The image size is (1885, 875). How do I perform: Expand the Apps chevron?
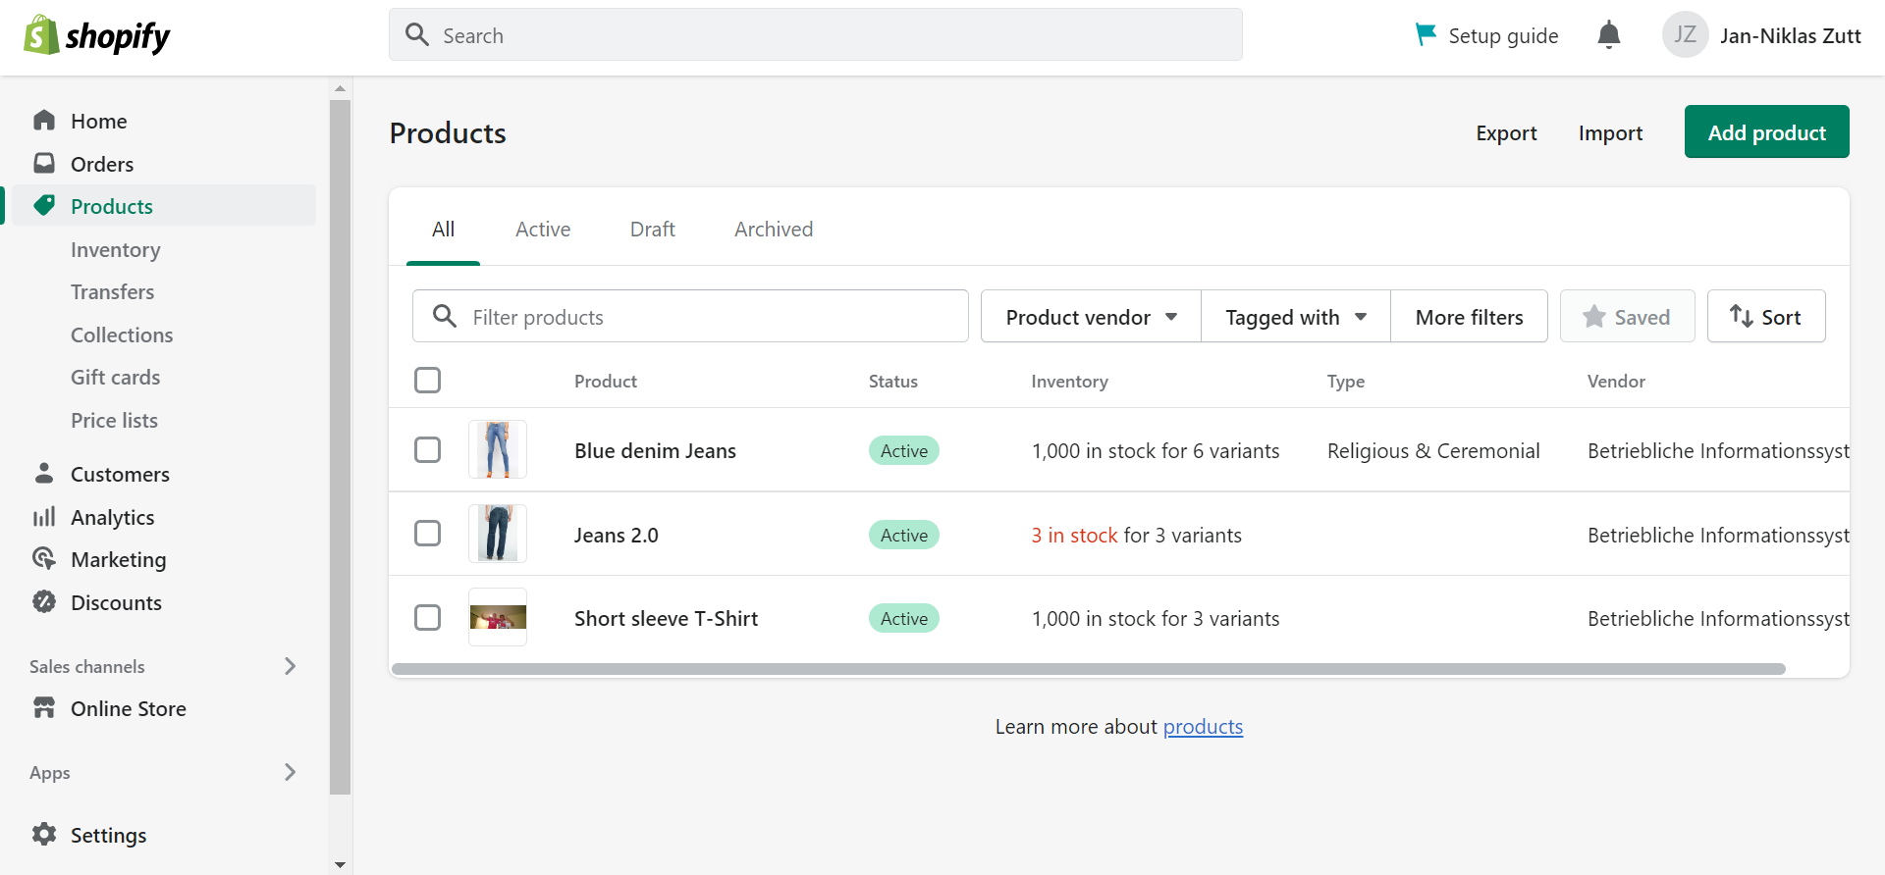[290, 772]
